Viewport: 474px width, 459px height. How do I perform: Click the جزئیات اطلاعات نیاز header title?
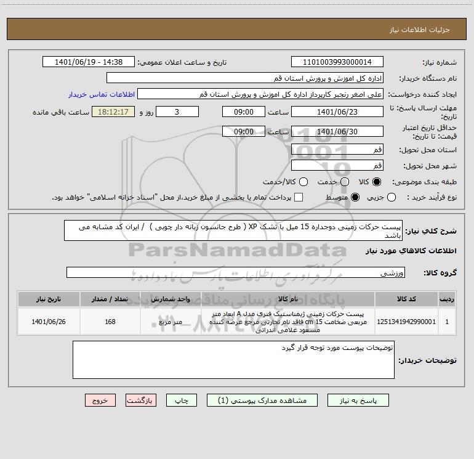click(x=419, y=30)
